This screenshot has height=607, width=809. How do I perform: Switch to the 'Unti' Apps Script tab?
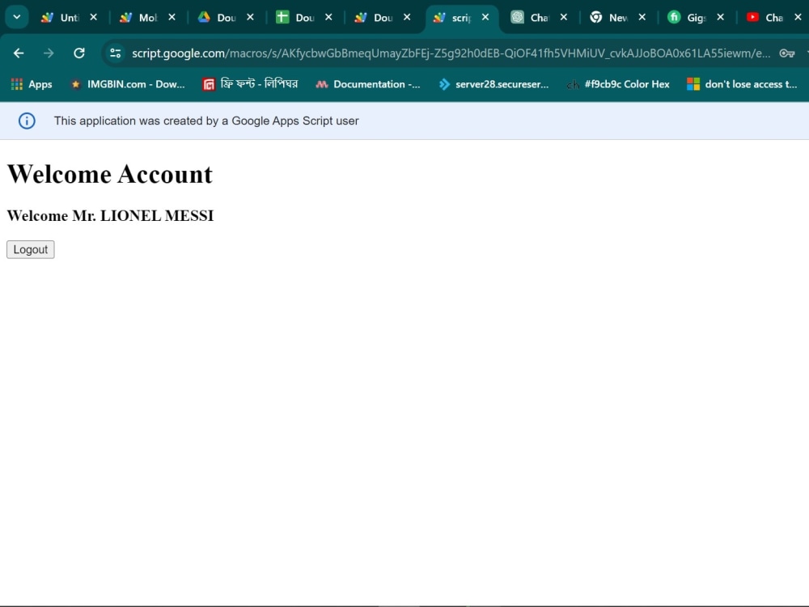[61, 18]
